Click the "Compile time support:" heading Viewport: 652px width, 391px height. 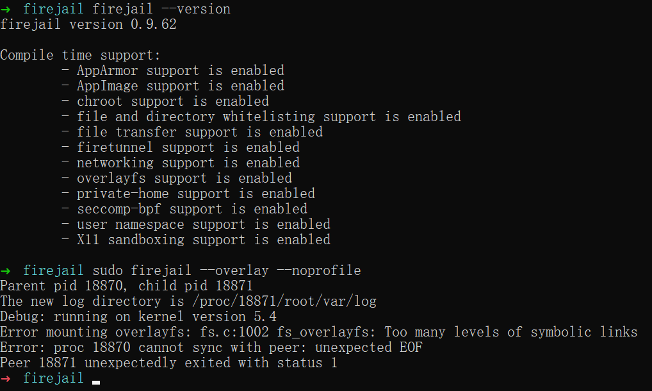(x=80, y=55)
